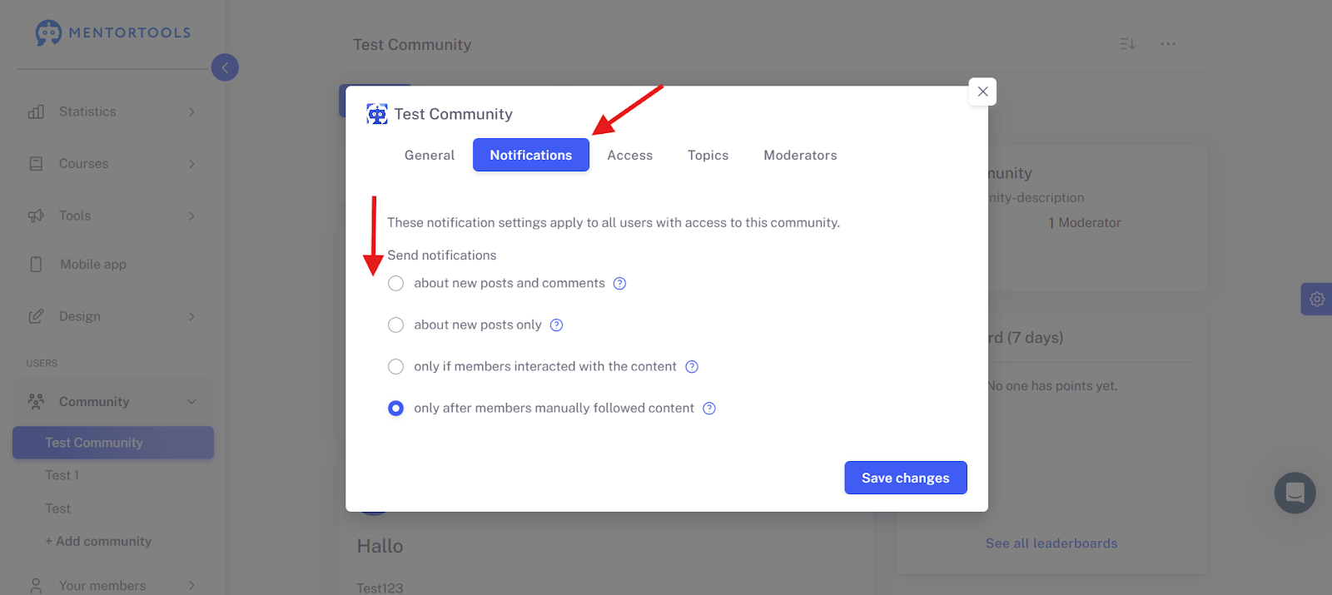Close the Test Community settings dialog

[x=983, y=92]
